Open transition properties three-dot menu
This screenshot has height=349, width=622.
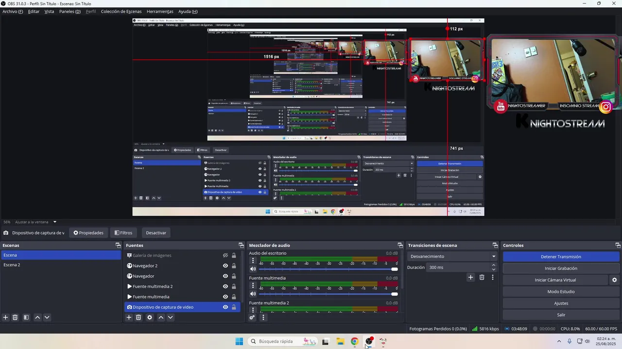pos(493,277)
